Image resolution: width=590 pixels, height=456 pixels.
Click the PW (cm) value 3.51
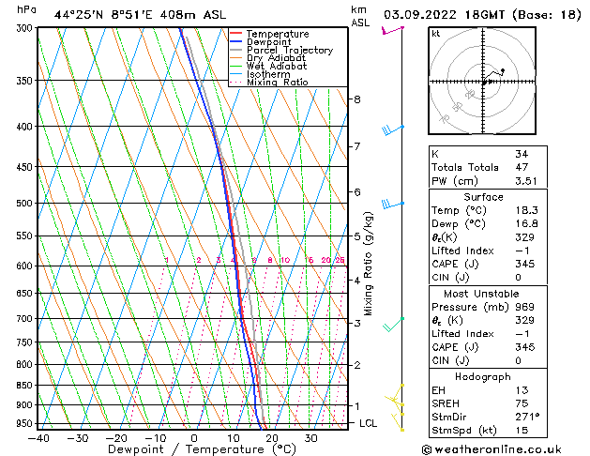526,181
